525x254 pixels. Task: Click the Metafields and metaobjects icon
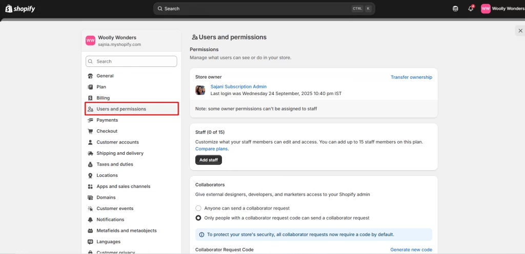pyautogui.click(x=90, y=230)
